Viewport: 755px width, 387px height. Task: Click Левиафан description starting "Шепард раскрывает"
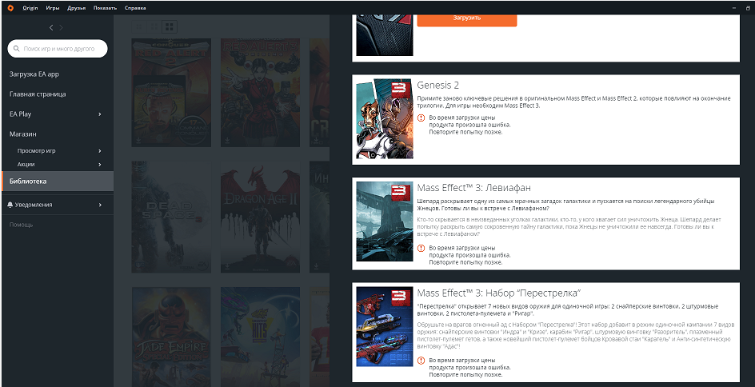coord(565,205)
